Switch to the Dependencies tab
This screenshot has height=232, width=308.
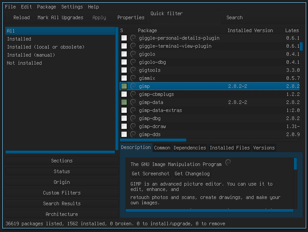point(190,148)
